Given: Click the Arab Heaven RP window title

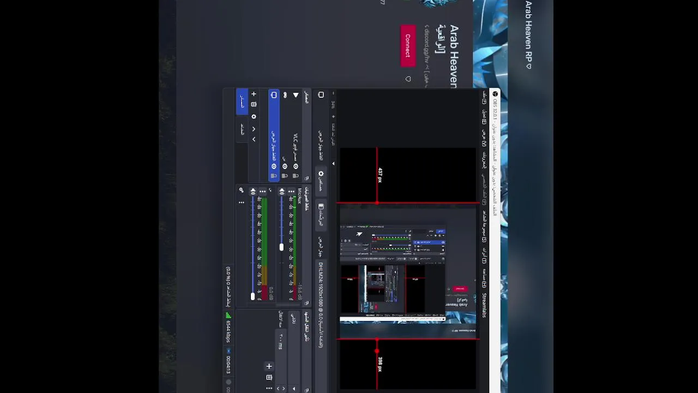Looking at the screenshot, I should coord(528,34).
